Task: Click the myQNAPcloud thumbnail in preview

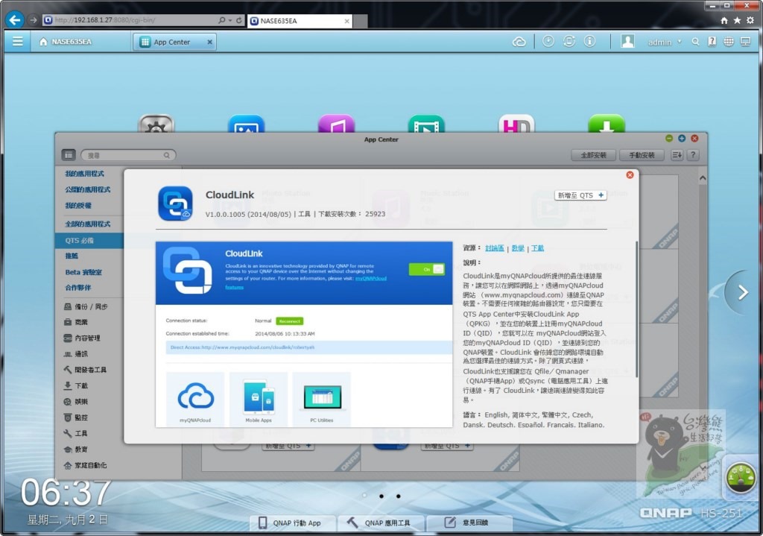Action: (195, 398)
